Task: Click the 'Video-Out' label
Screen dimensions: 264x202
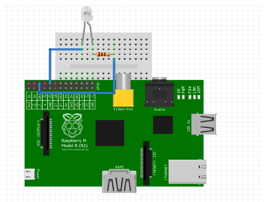Action: [x=123, y=109]
